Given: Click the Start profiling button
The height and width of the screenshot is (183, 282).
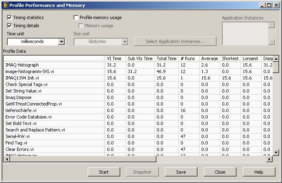Looking at the screenshot, I should point(104,172).
